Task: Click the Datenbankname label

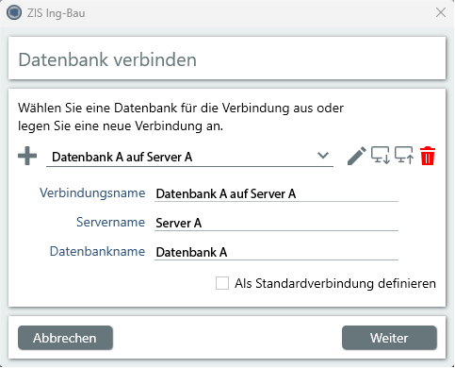Action: click(x=97, y=251)
